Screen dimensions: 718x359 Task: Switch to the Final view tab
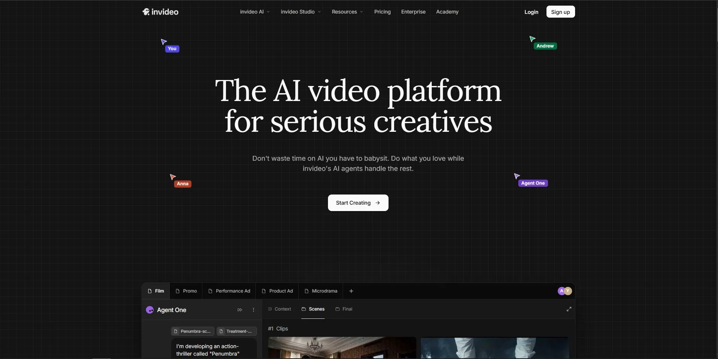pyautogui.click(x=344, y=309)
